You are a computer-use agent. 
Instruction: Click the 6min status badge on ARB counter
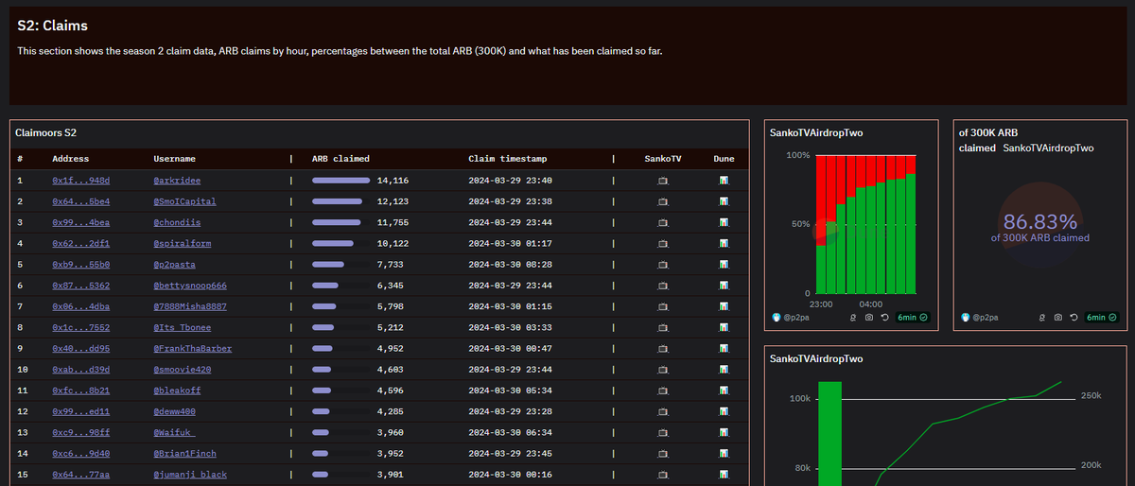(1102, 318)
